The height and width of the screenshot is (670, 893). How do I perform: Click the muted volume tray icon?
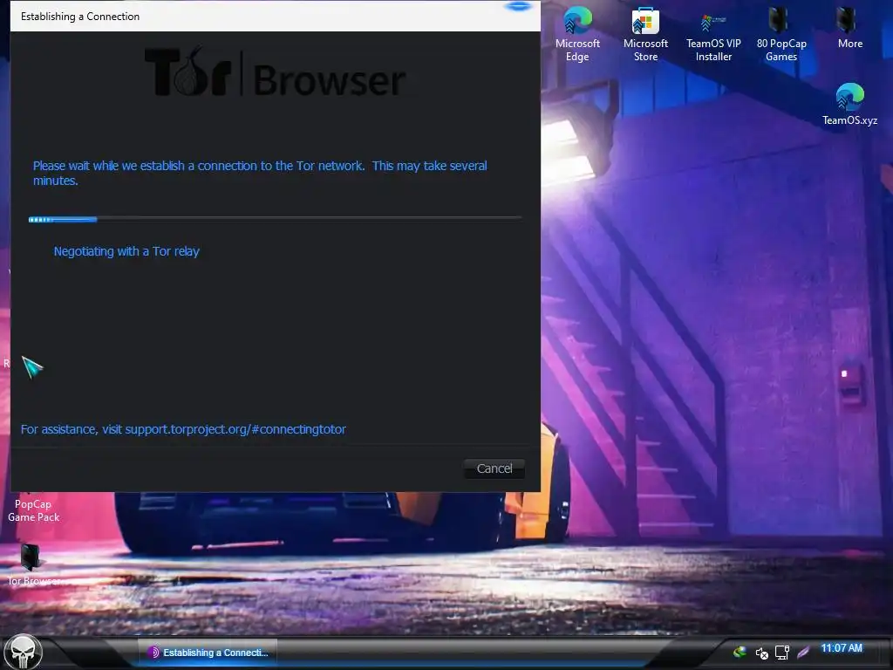pos(761,653)
